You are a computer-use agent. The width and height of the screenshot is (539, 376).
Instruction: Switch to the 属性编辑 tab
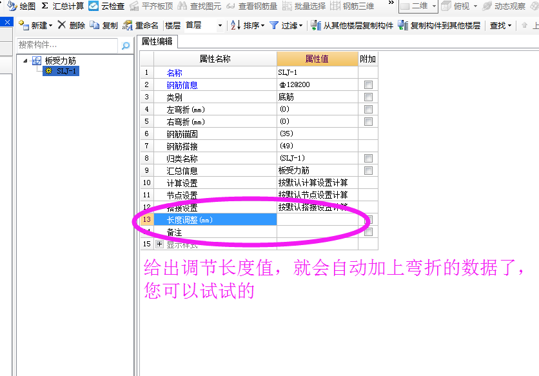157,42
